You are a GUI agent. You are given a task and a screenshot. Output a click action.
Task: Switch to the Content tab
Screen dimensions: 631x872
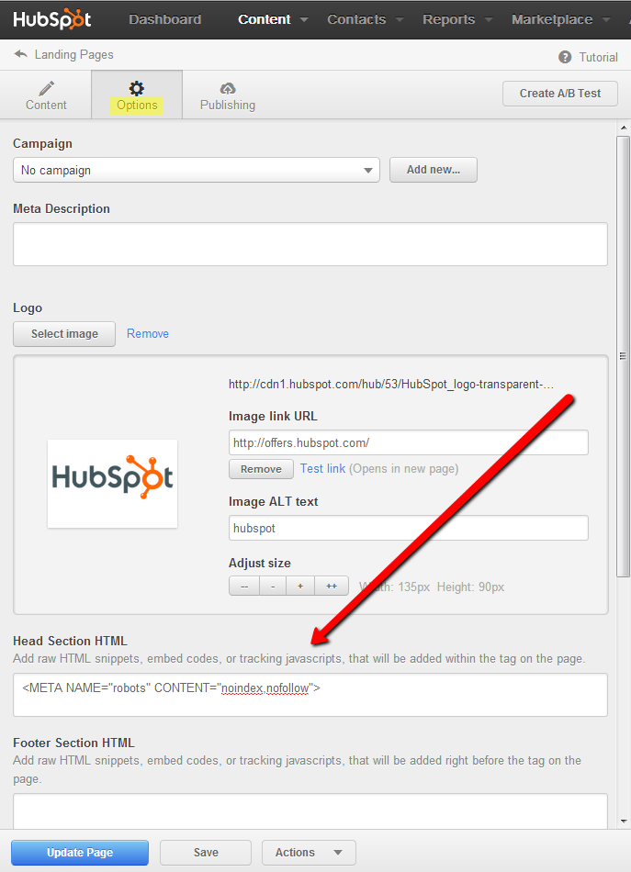[46, 95]
